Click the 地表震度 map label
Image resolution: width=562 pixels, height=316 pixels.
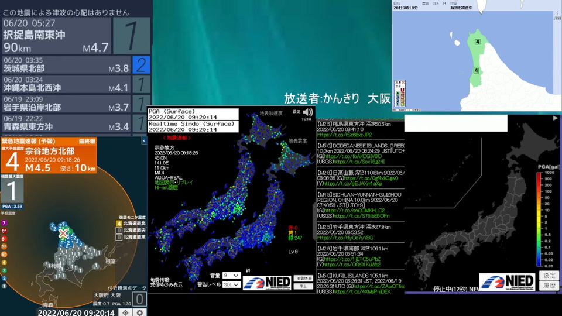pyautogui.click(x=298, y=141)
